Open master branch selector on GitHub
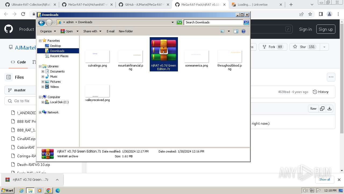This screenshot has height=194, width=344. 20,90
